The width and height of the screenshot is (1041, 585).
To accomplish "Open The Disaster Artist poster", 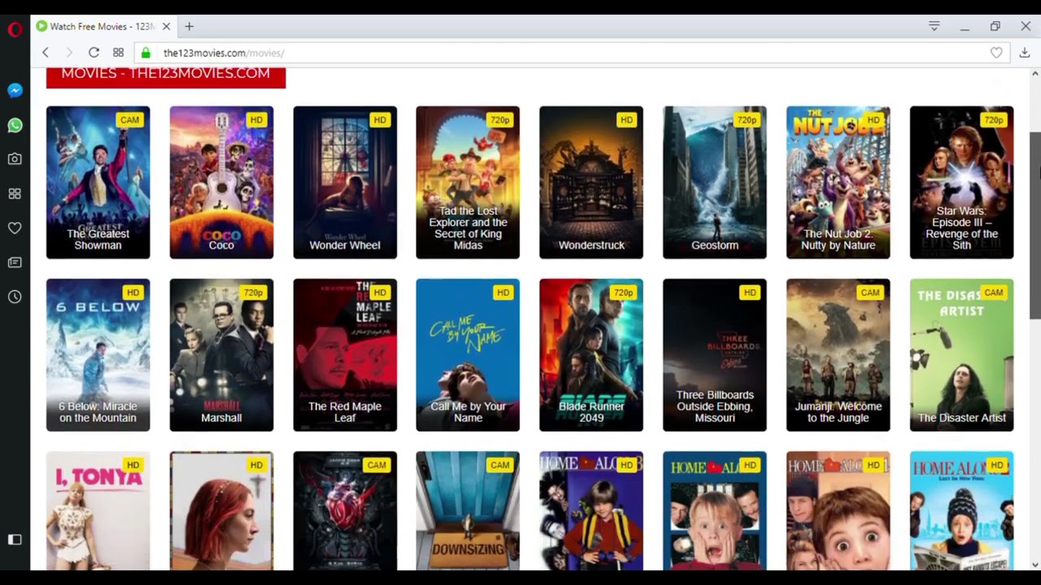I will [x=961, y=355].
